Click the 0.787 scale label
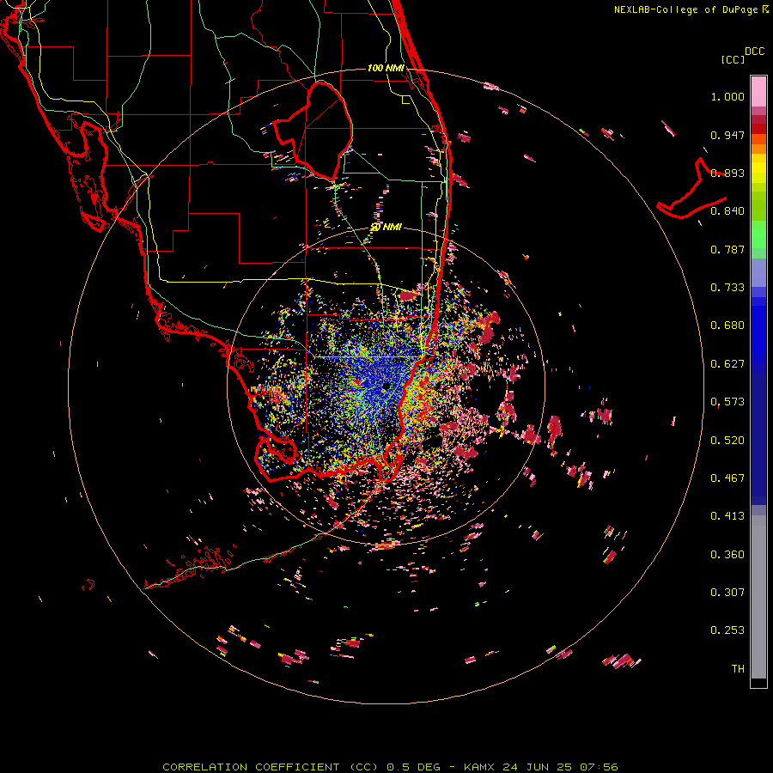The height and width of the screenshot is (773, 773). pos(727,249)
